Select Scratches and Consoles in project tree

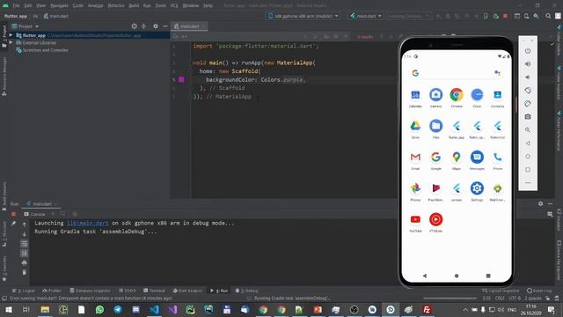pos(45,50)
